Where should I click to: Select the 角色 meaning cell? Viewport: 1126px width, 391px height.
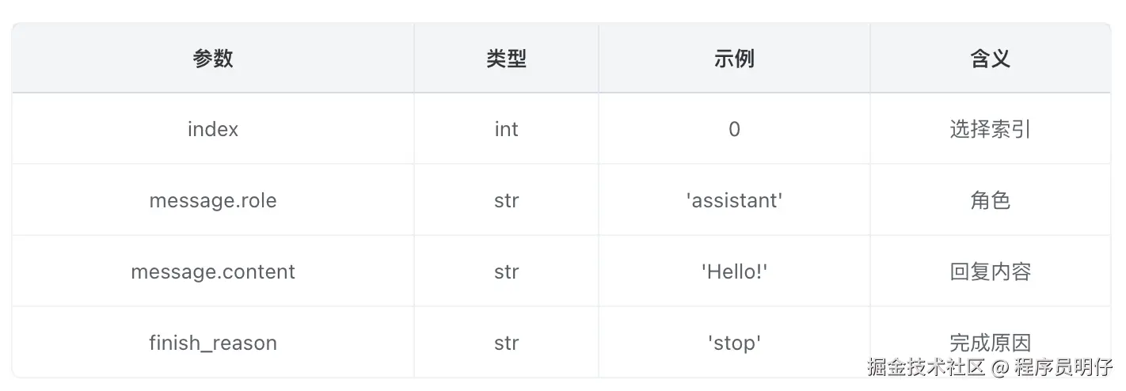pos(990,200)
